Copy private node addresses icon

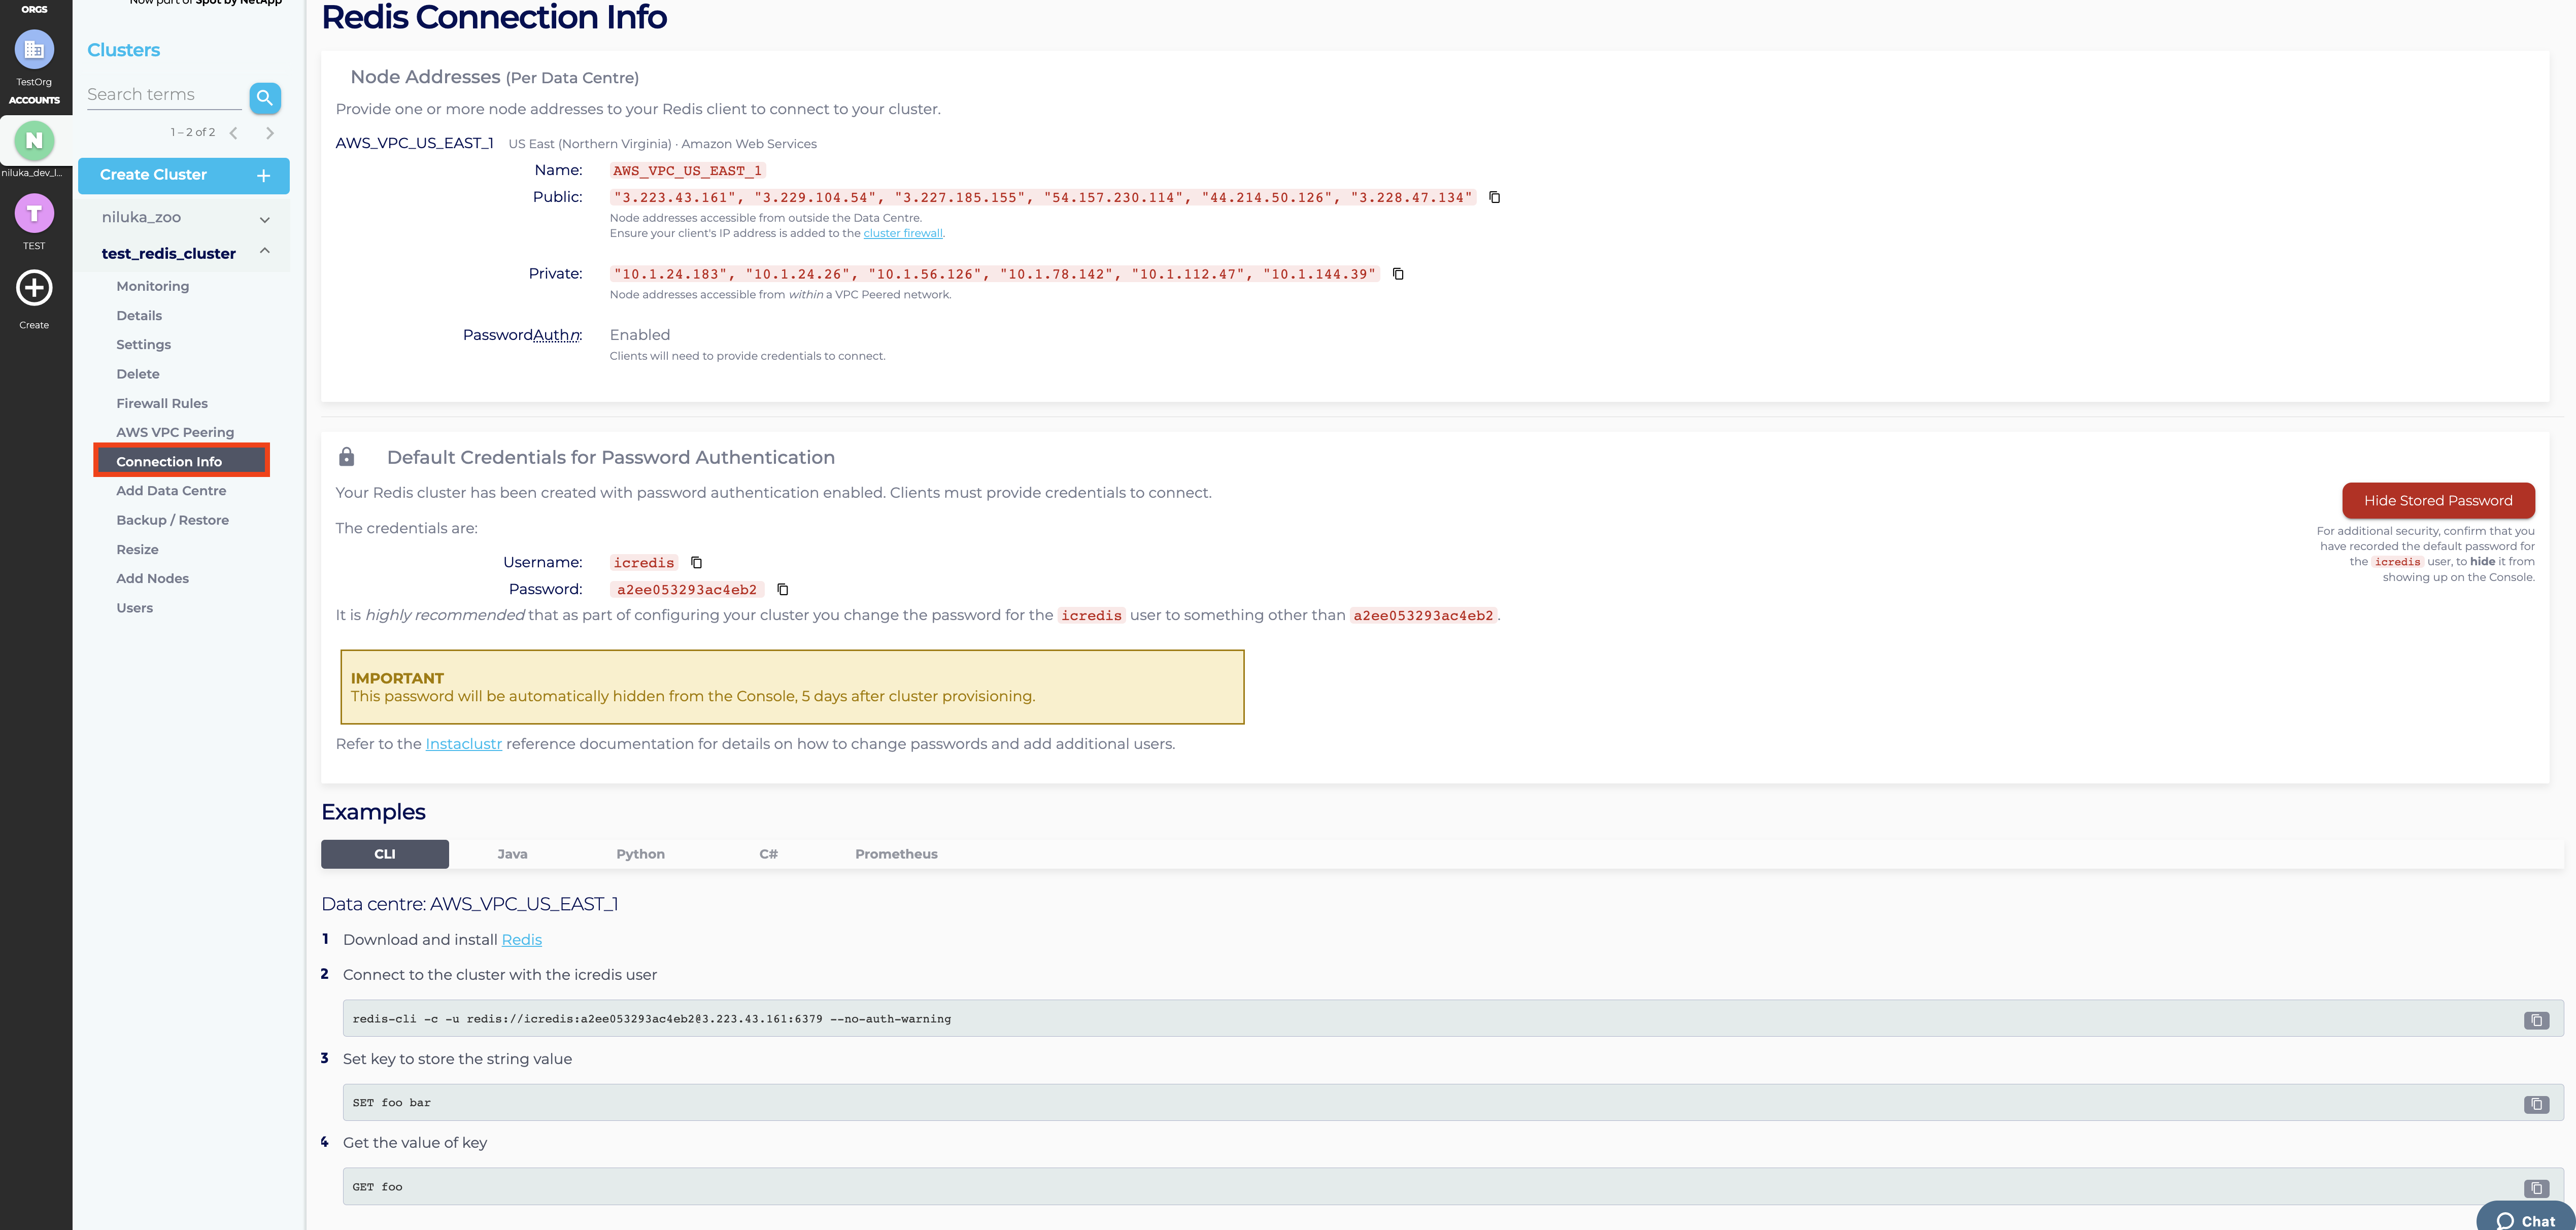pyautogui.click(x=1398, y=274)
